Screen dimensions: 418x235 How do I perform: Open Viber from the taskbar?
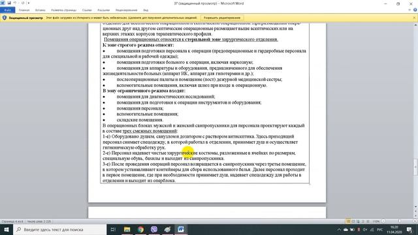[x=154, y=229]
